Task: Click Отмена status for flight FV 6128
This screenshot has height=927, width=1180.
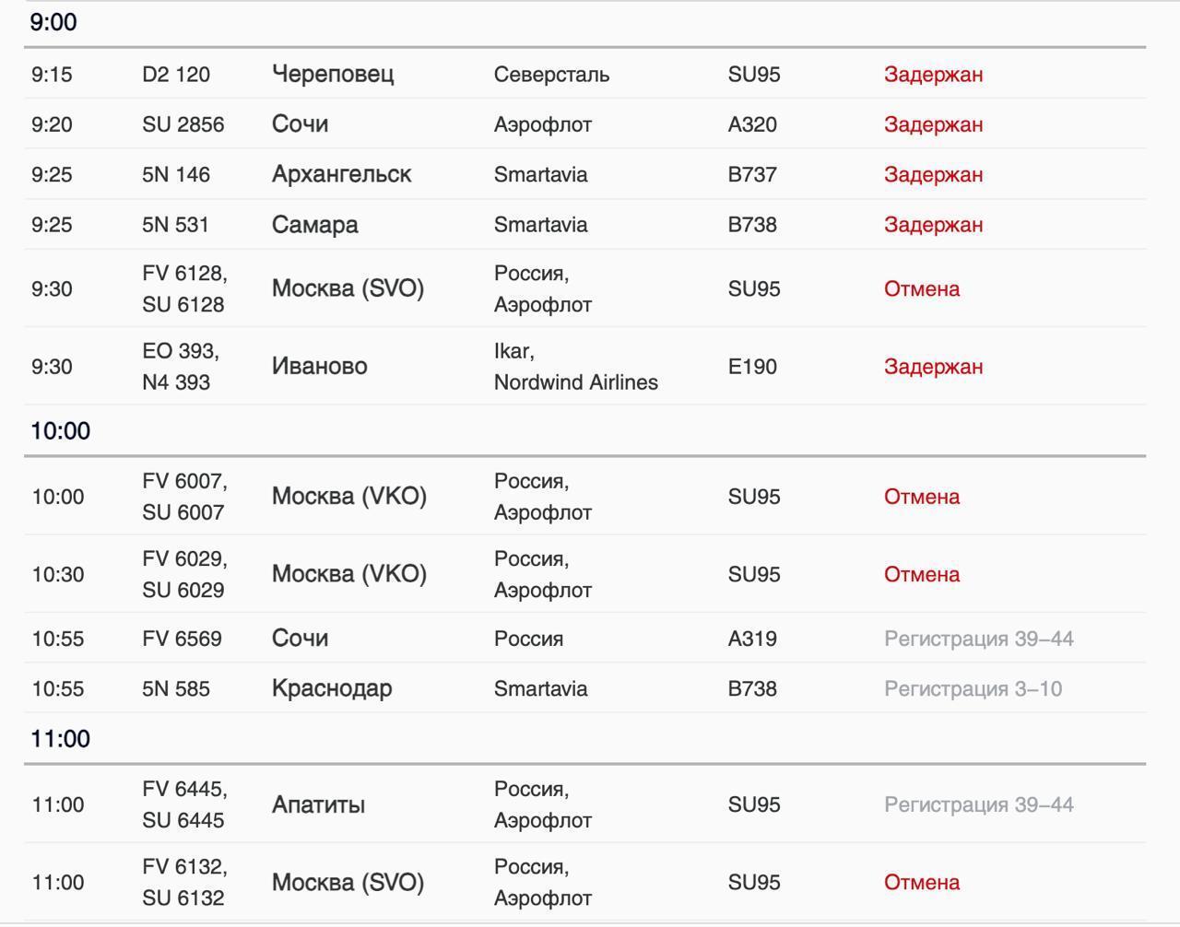Action: (x=921, y=289)
